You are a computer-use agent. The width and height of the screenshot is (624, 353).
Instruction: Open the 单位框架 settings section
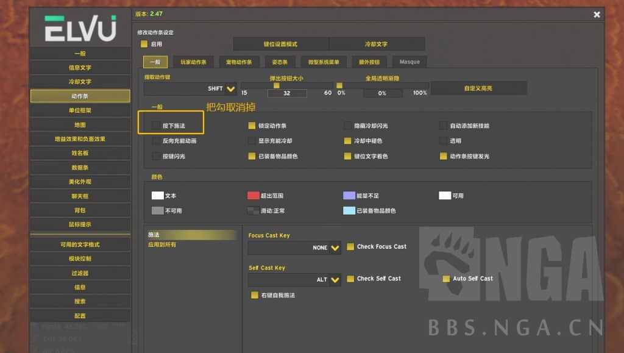(x=80, y=110)
